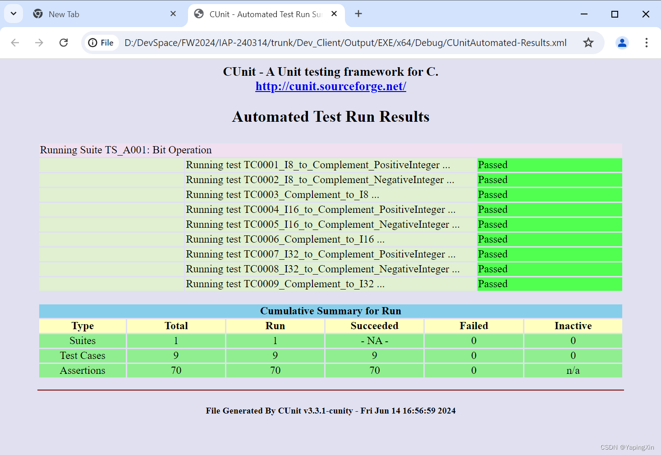Click the New Tab page favicon

[37, 14]
